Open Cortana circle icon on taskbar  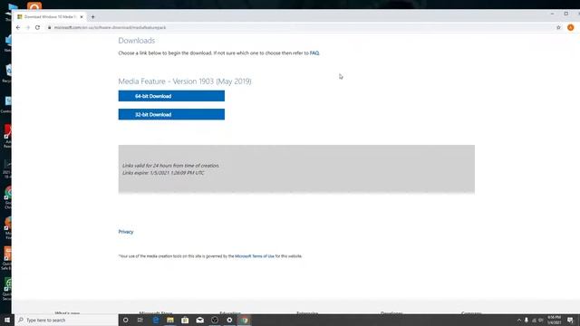click(x=125, y=320)
